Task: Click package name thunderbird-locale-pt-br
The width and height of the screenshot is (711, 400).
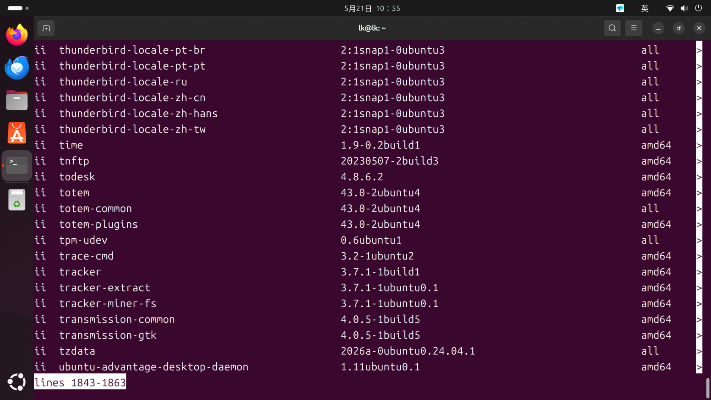Action: pyautogui.click(x=132, y=50)
